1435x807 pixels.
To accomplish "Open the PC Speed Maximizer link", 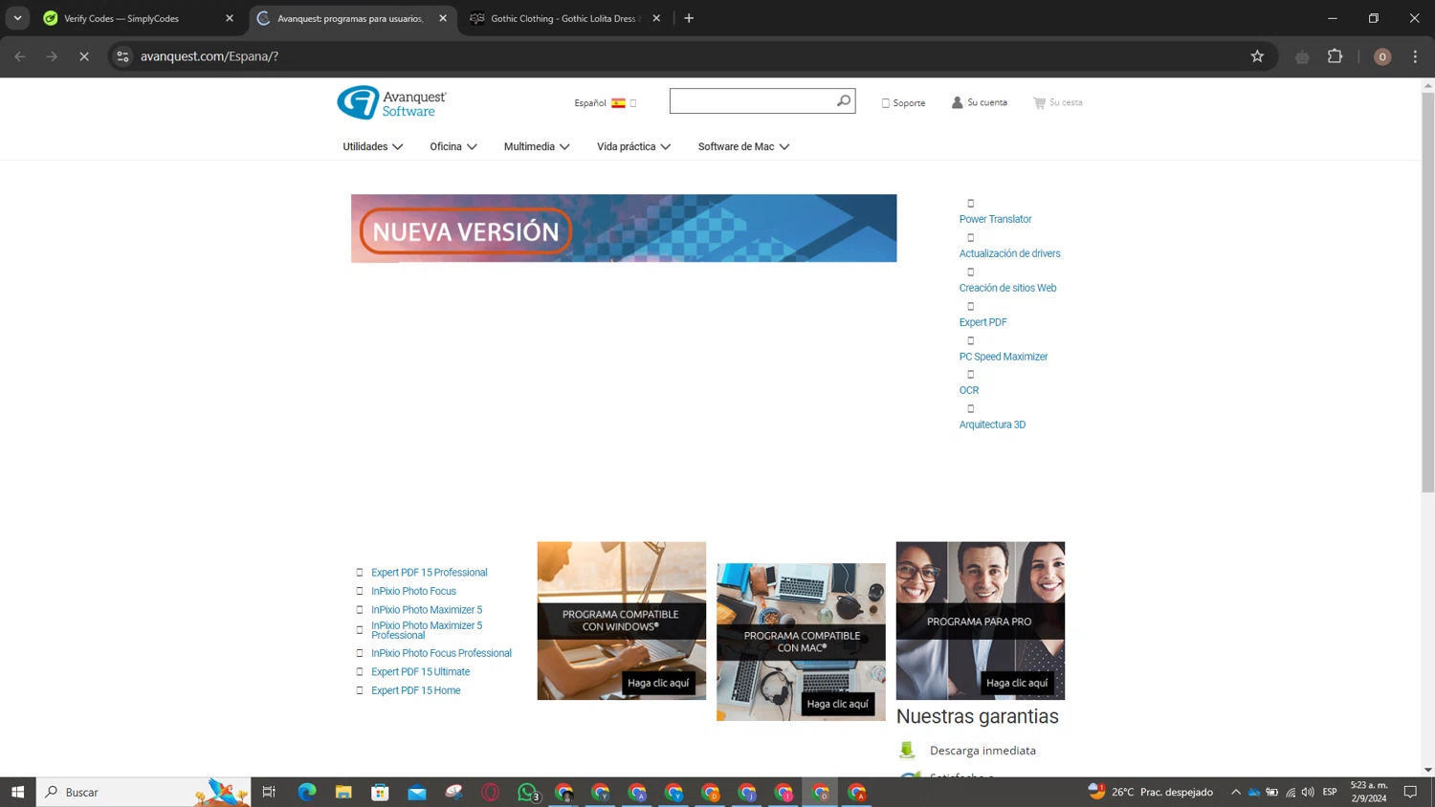I will click(1004, 357).
